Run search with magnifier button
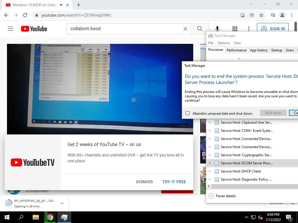298x223 pixels. tap(200, 29)
